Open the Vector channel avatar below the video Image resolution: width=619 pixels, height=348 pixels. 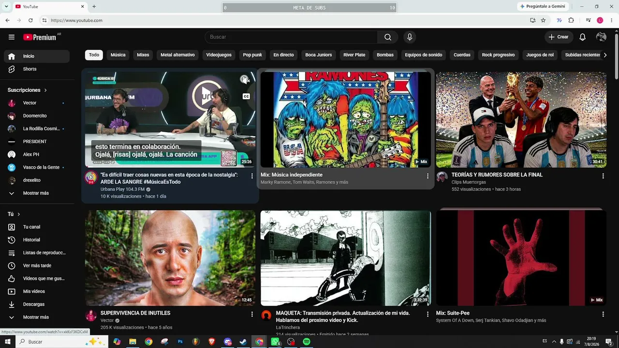pos(91,316)
